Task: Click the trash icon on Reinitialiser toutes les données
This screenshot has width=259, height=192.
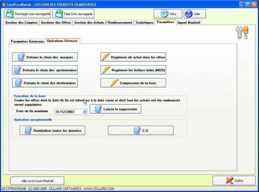Action: tap(28, 130)
